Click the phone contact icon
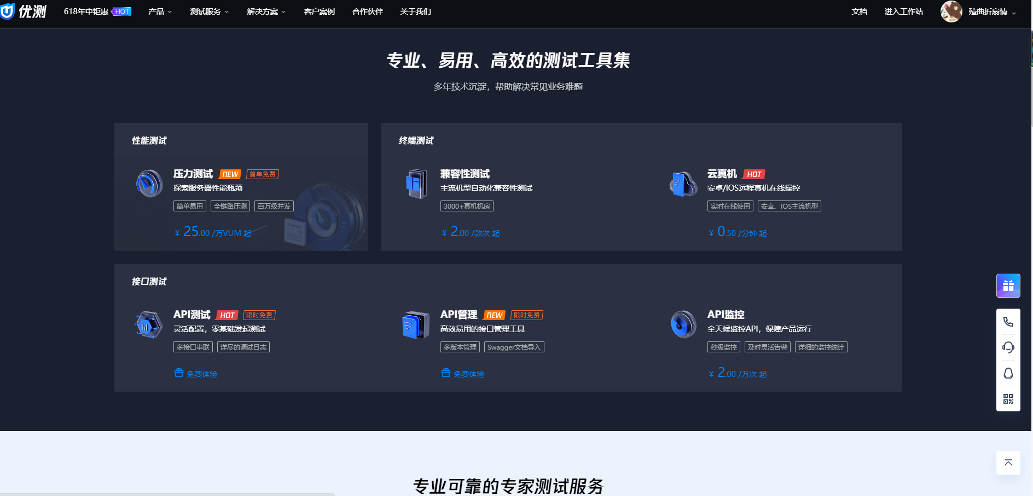 click(x=1008, y=322)
